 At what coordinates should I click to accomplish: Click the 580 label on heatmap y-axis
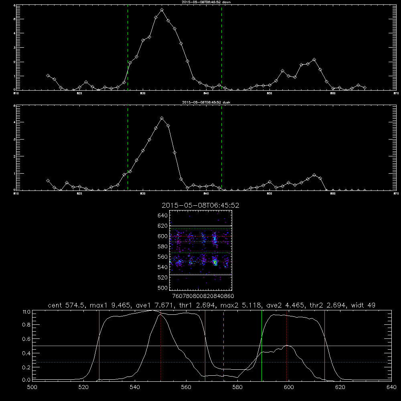pyautogui.click(x=163, y=247)
